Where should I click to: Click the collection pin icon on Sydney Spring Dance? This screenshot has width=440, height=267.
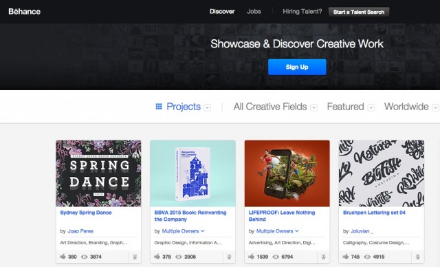point(135,257)
